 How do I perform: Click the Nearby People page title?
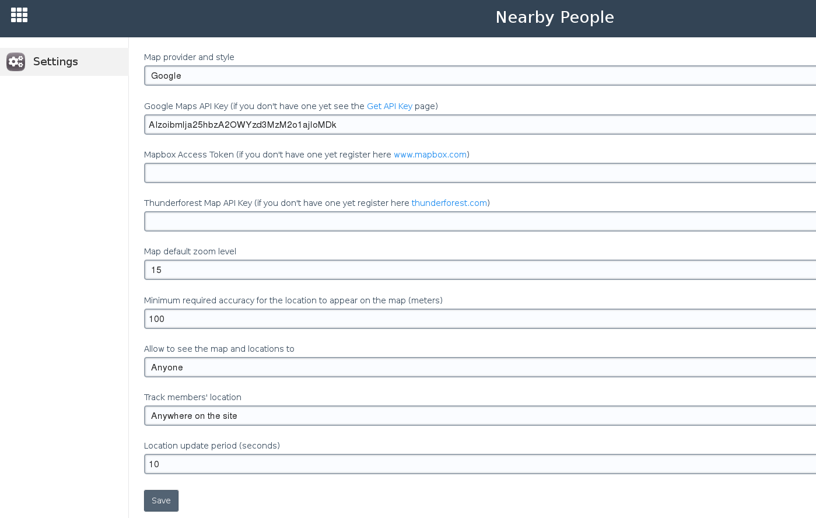(554, 17)
